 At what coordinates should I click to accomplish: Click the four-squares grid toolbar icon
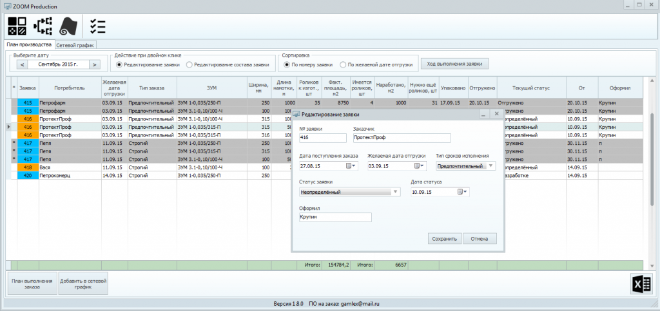click(17, 26)
